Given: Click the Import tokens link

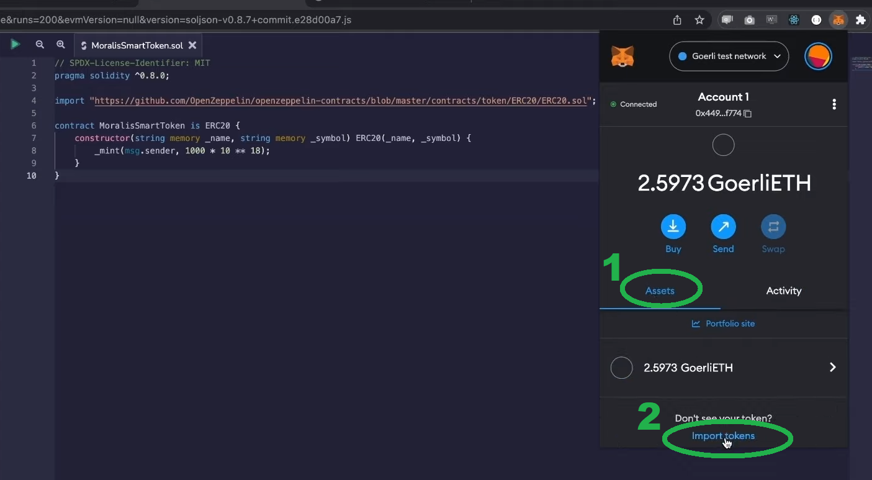Looking at the screenshot, I should pyautogui.click(x=723, y=436).
